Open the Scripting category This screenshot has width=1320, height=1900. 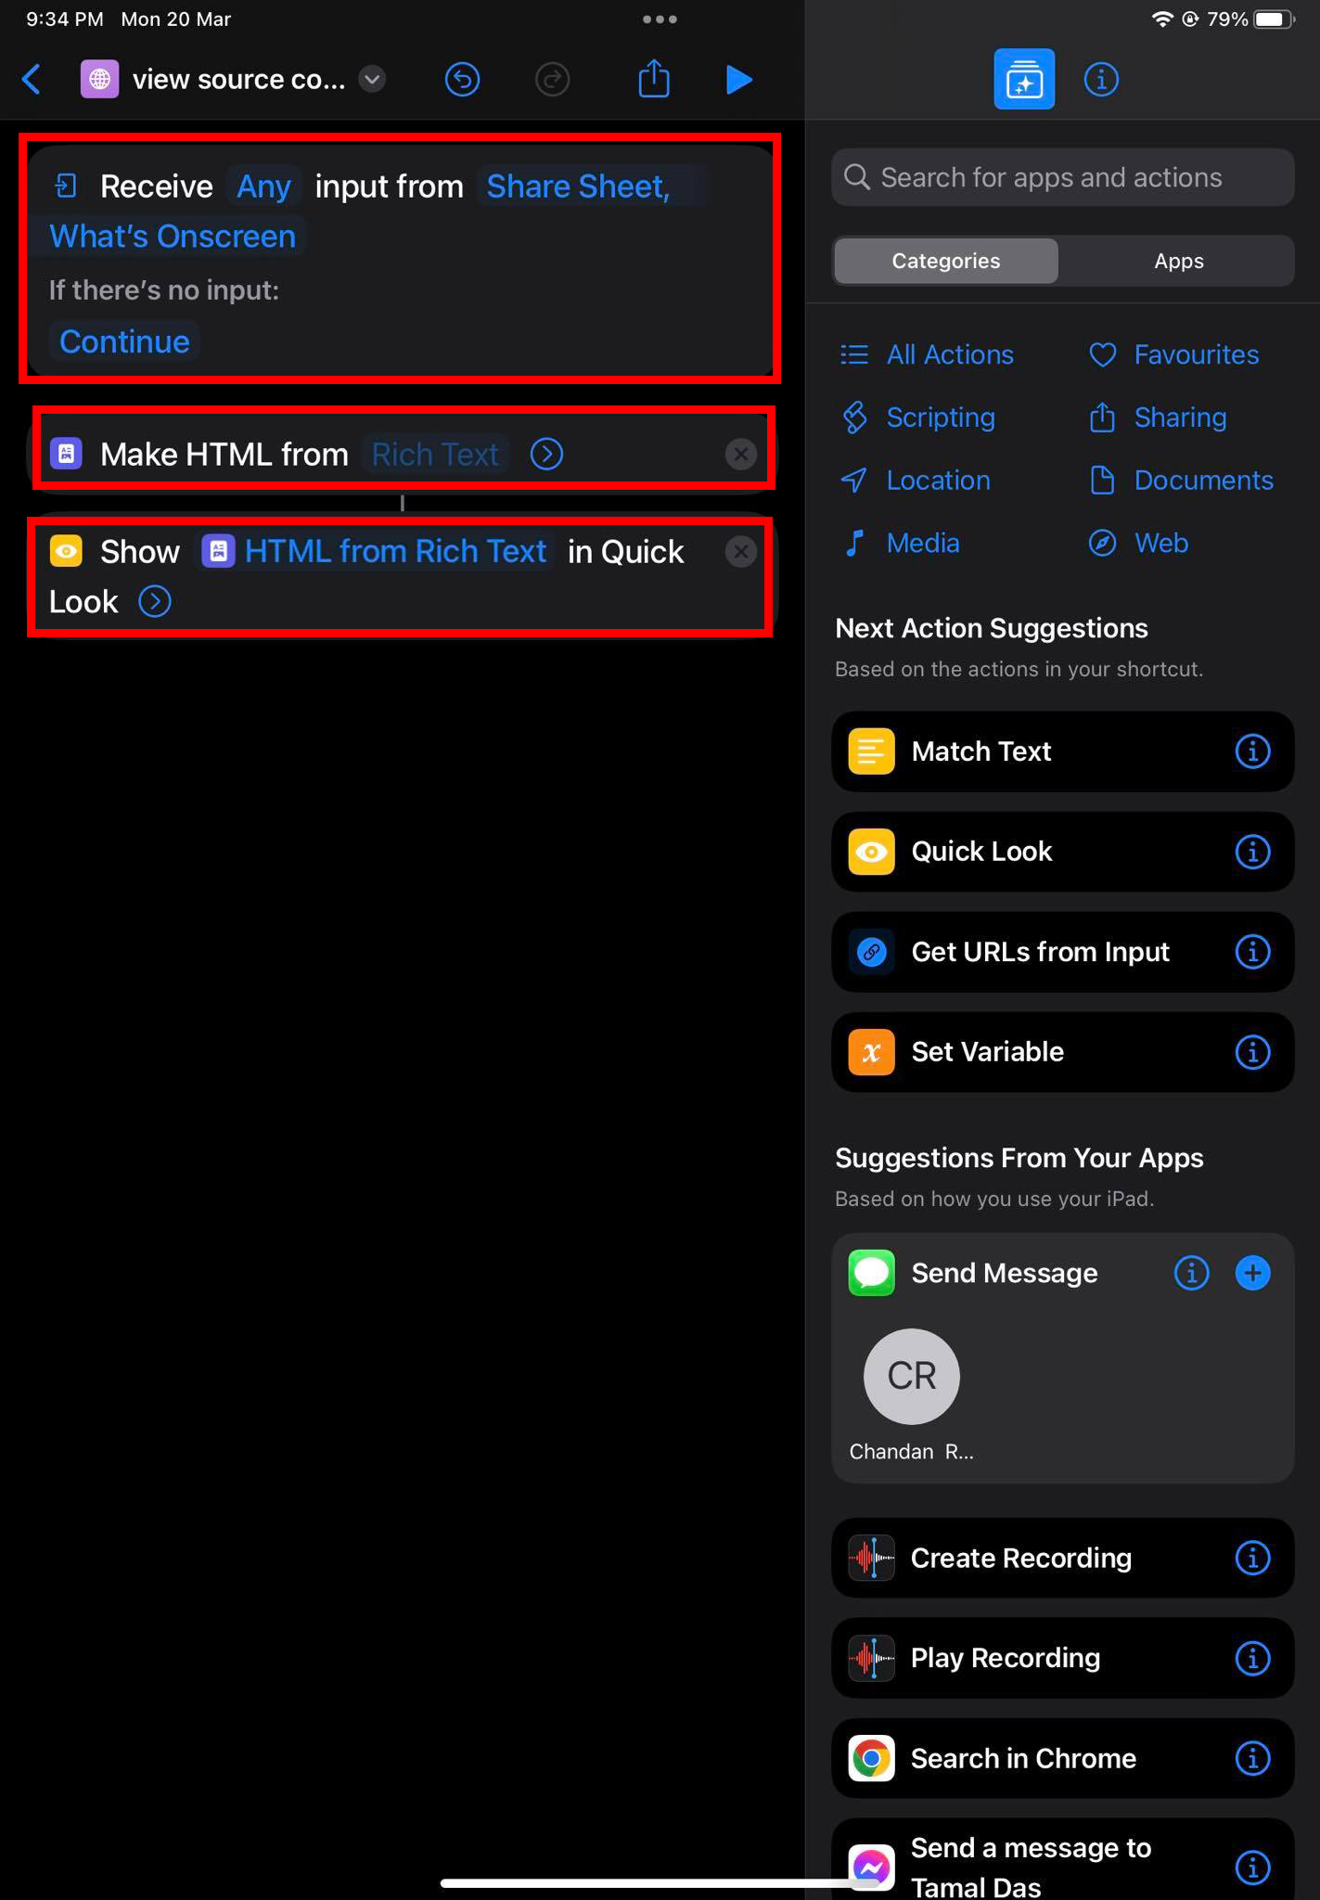coord(940,417)
